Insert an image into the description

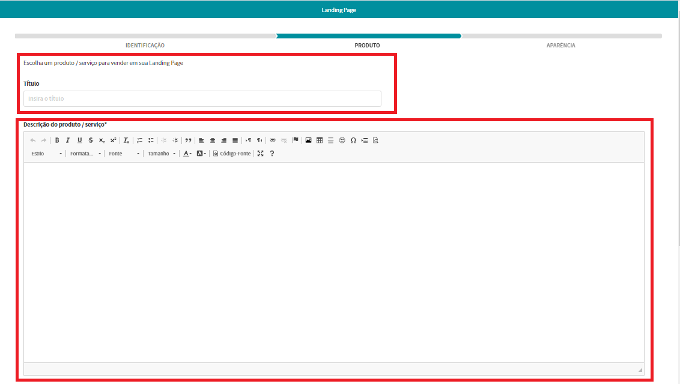[x=308, y=140]
